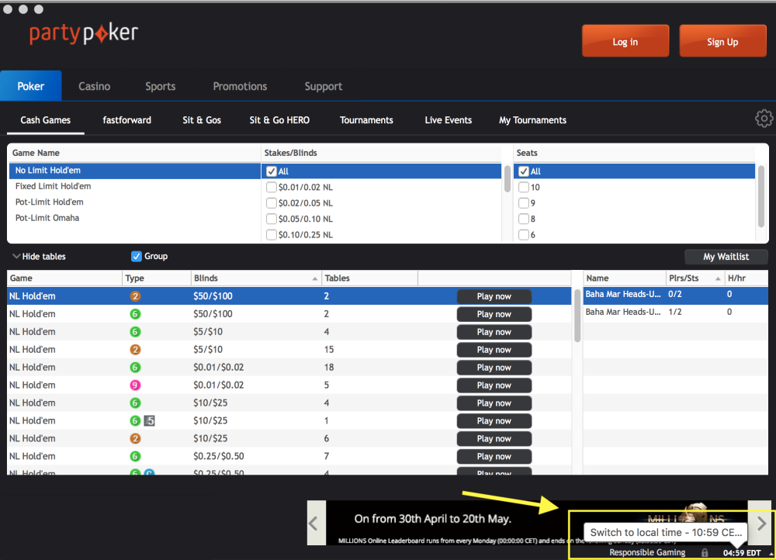The height and width of the screenshot is (560, 776).
Task: Click the green 6 badge on the $5/$10 row
Action: [x=135, y=332]
